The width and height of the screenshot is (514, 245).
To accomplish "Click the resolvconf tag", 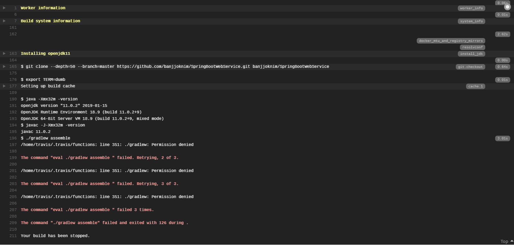I will [x=472, y=47].
